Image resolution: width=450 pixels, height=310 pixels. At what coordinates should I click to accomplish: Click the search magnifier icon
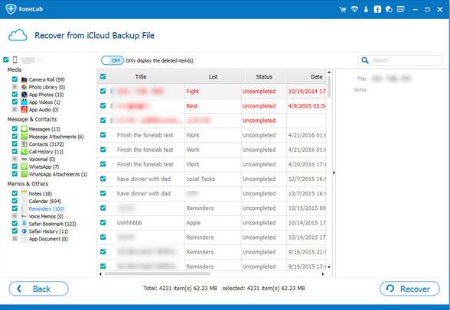coord(365,60)
